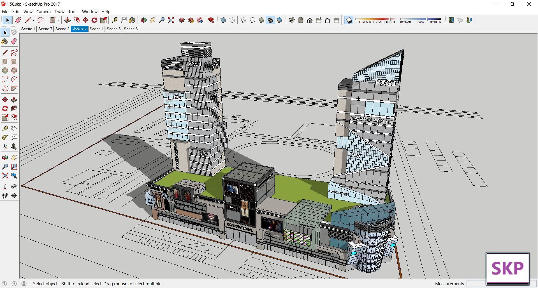This screenshot has height=288, width=538.
Task: Select the Polygon tool
Action: (14, 70)
